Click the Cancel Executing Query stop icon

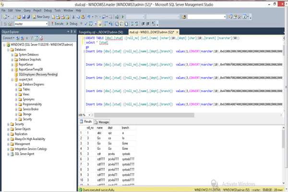tap(81, 24)
